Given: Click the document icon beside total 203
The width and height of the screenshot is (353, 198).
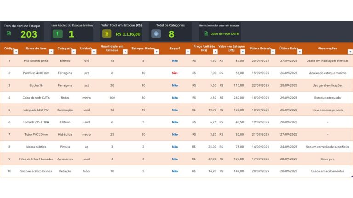Looking at the screenshot, I should coord(9,33).
